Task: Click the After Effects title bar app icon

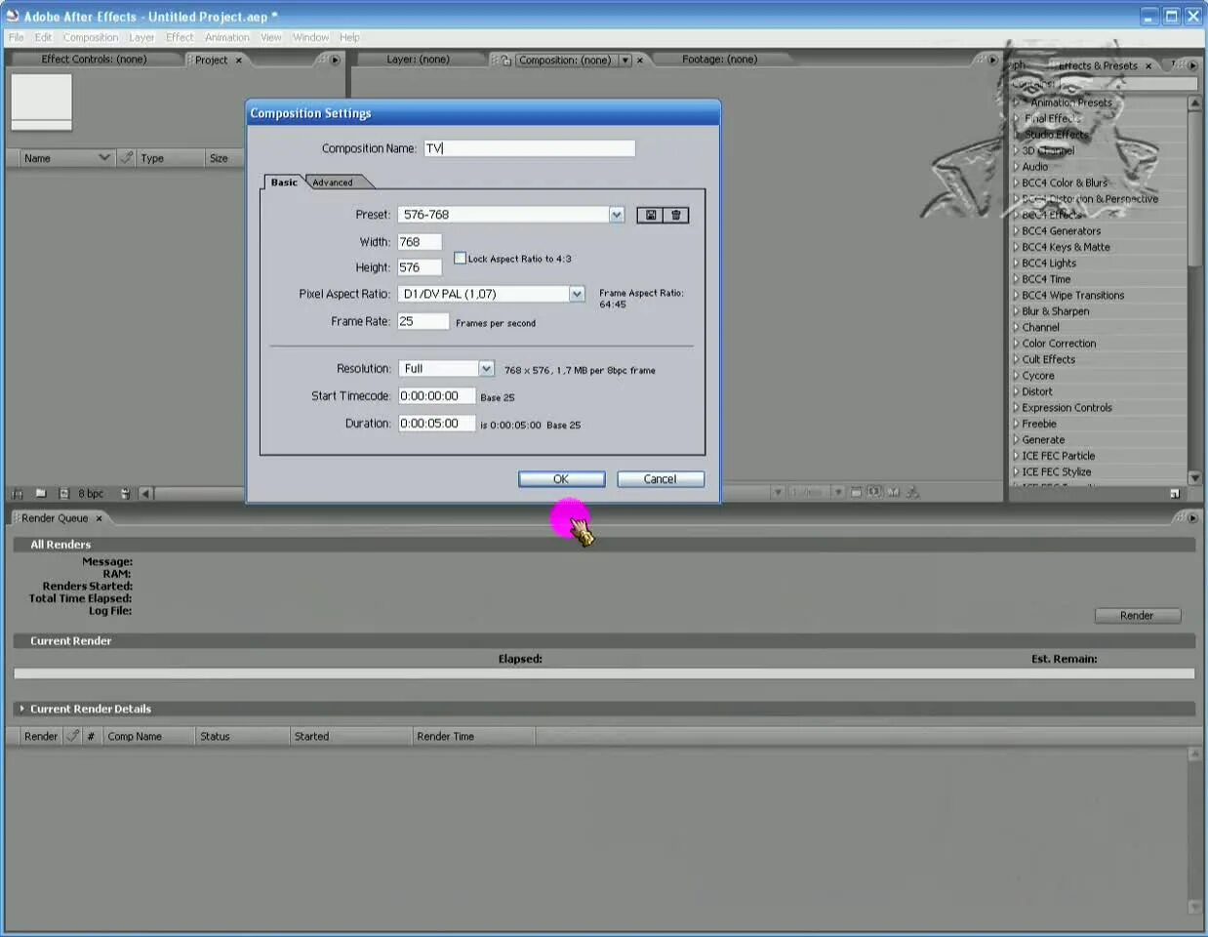Action: pos(13,16)
